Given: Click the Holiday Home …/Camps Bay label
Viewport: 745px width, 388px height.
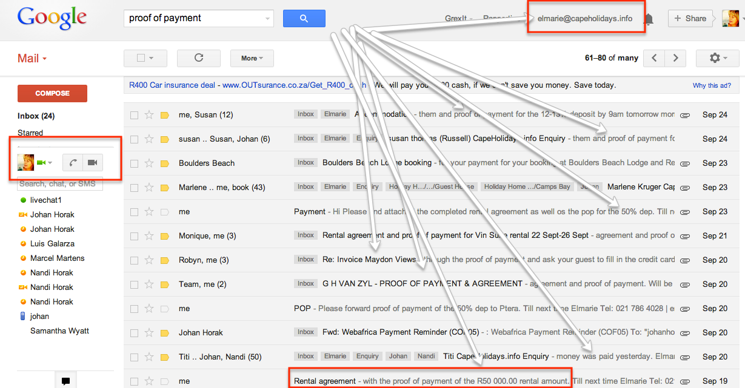Looking at the screenshot, I should pyautogui.click(x=527, y=187).
